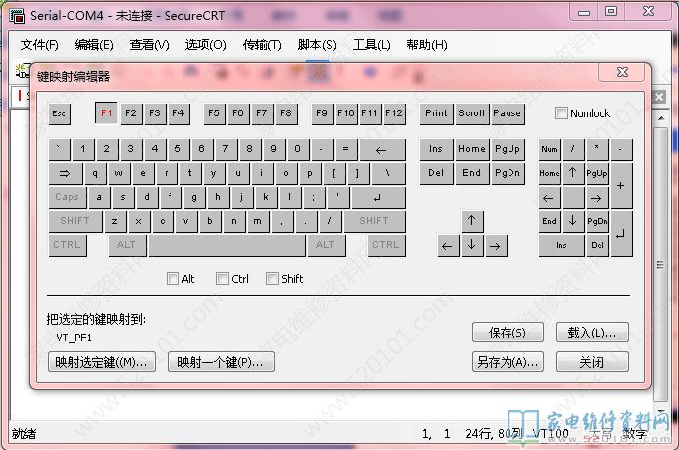This screenshot has width=679, height=450.
Task: Select the Scroll key
Action: click(471, 113)
